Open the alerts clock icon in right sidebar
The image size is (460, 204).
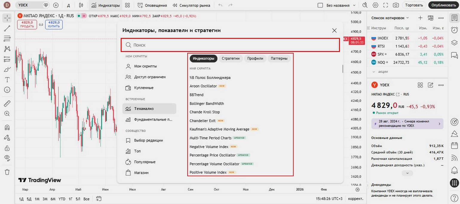pos(454,30)
